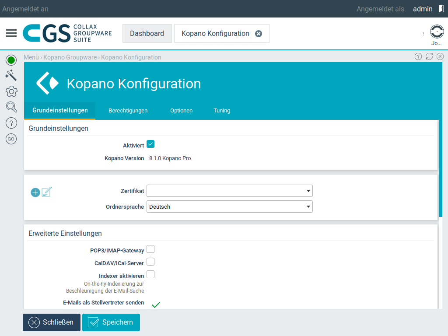Close the Kopano Konfiguration tab

[x=259, y=34]
